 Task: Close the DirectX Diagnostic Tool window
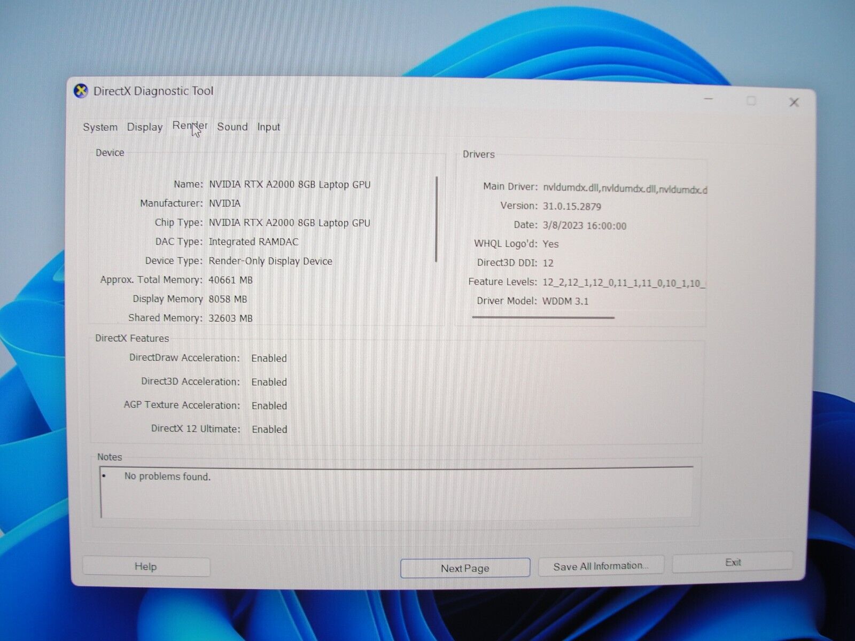click(x=794, y=102)
